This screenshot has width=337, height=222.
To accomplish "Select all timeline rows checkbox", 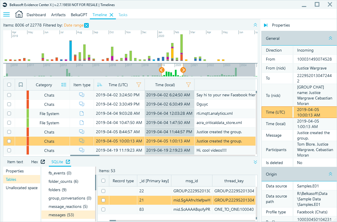I will pyautogui.click(x=9, y=85).
